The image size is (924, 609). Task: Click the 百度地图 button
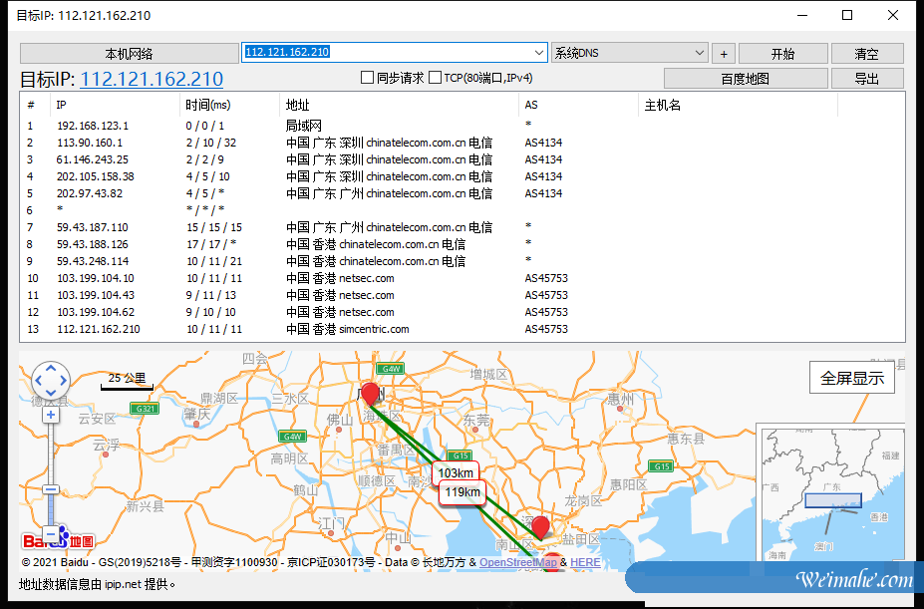point(744,78)
